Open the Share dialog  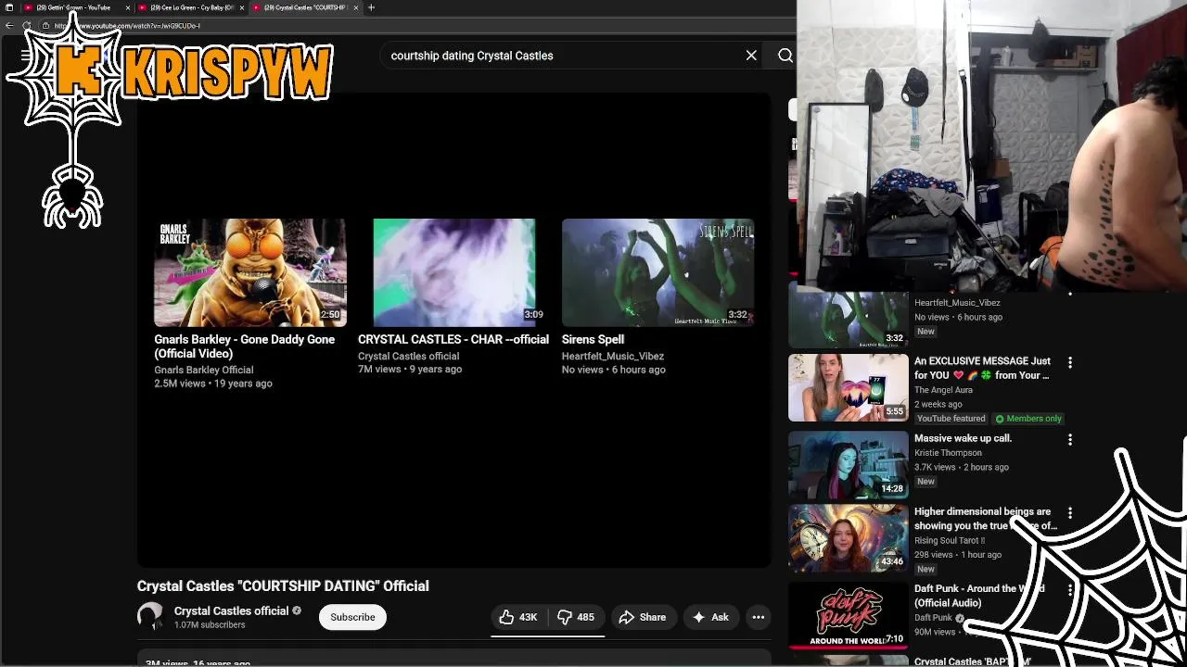point(643,617)
